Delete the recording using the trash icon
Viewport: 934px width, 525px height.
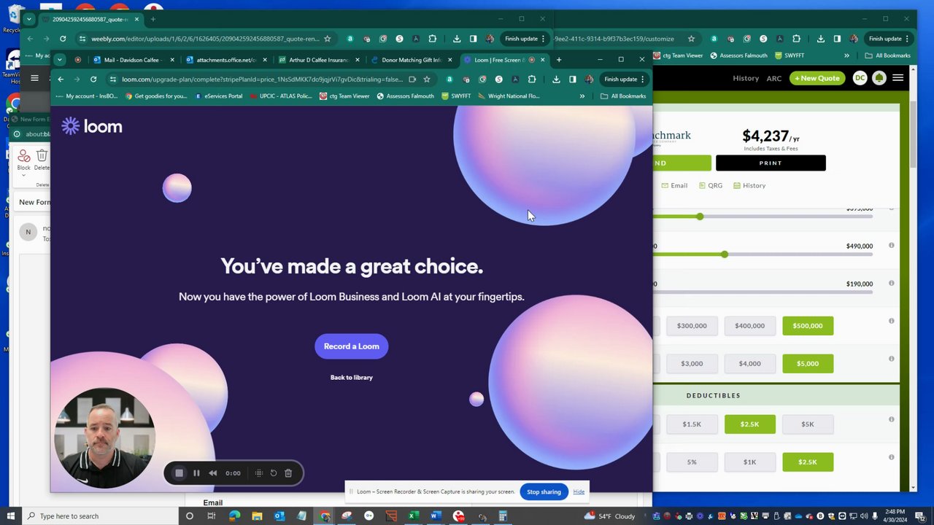(288, 473)
